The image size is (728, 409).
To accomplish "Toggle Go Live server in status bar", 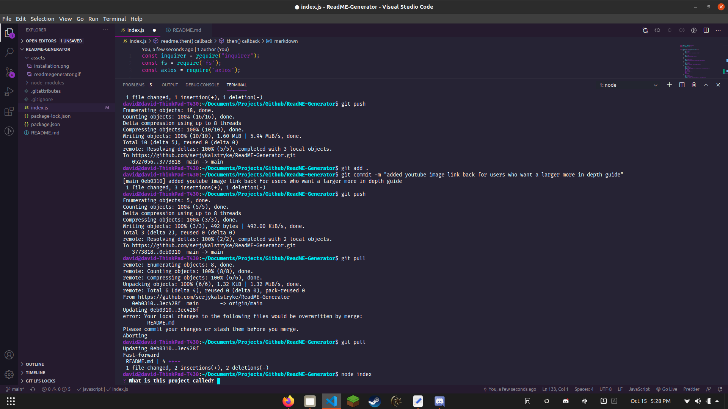I will [x=667, y=389].
